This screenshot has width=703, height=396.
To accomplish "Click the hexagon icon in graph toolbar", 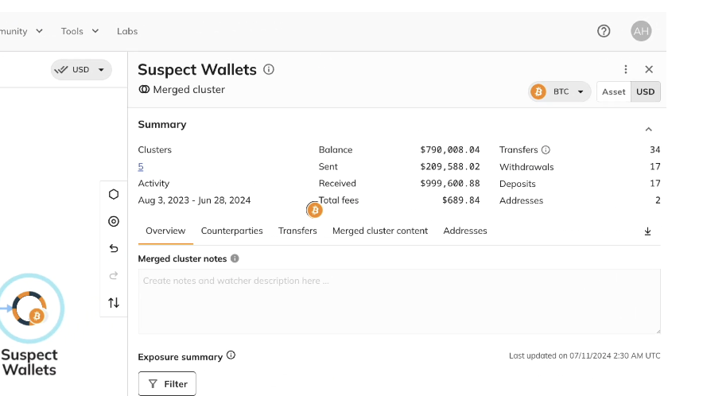I will coord(114,194).
